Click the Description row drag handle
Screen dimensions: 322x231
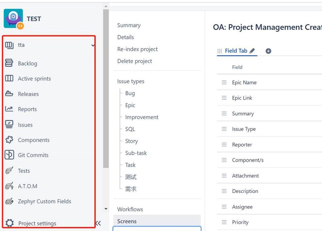coord(224,191)
